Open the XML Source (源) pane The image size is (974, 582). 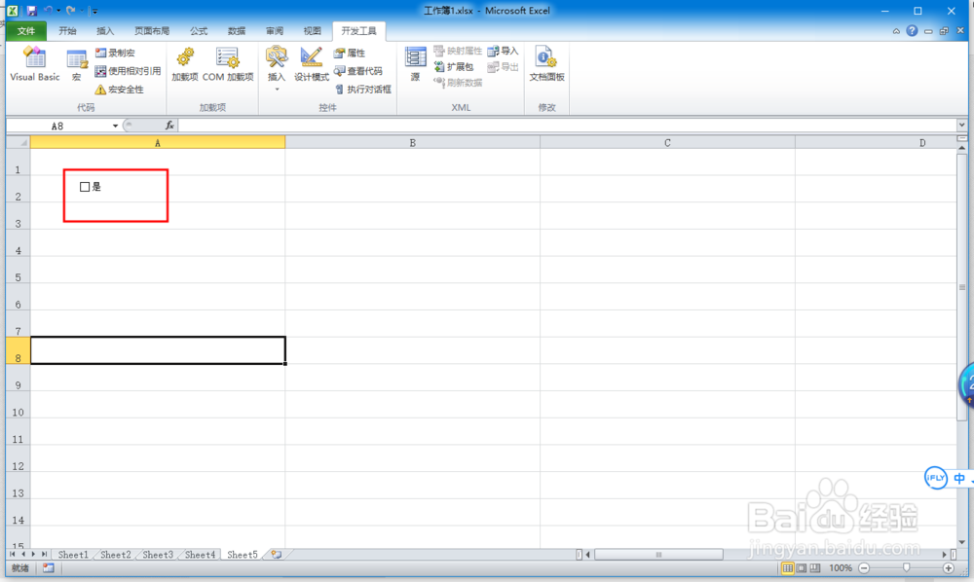pos(415,64)
